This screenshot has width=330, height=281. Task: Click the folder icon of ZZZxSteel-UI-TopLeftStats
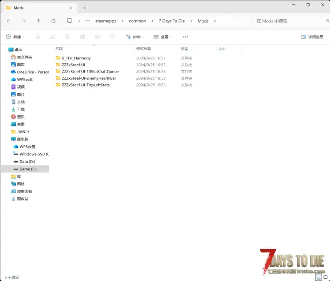58,85
